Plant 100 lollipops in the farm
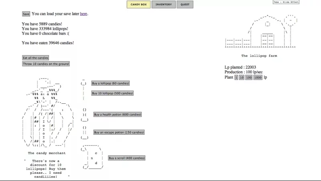Screen dimensions: 321x181 coord(249,77)
